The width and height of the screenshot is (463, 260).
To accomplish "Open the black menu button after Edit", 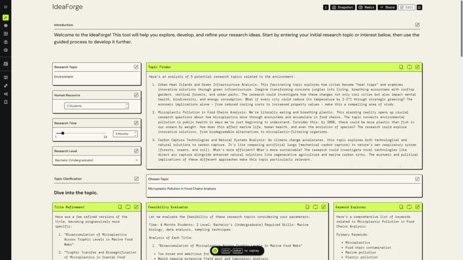I will (419, 7).
